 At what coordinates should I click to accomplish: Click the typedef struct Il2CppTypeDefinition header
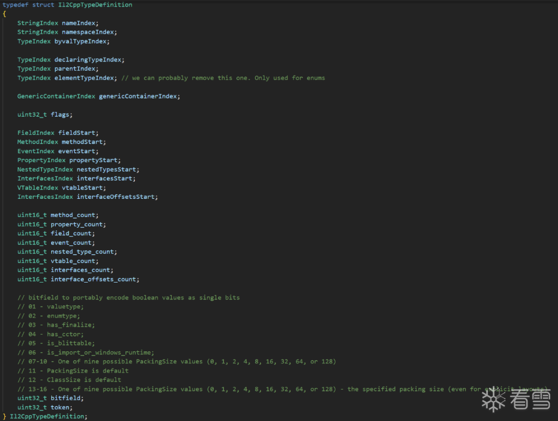[x=67, y=5]
